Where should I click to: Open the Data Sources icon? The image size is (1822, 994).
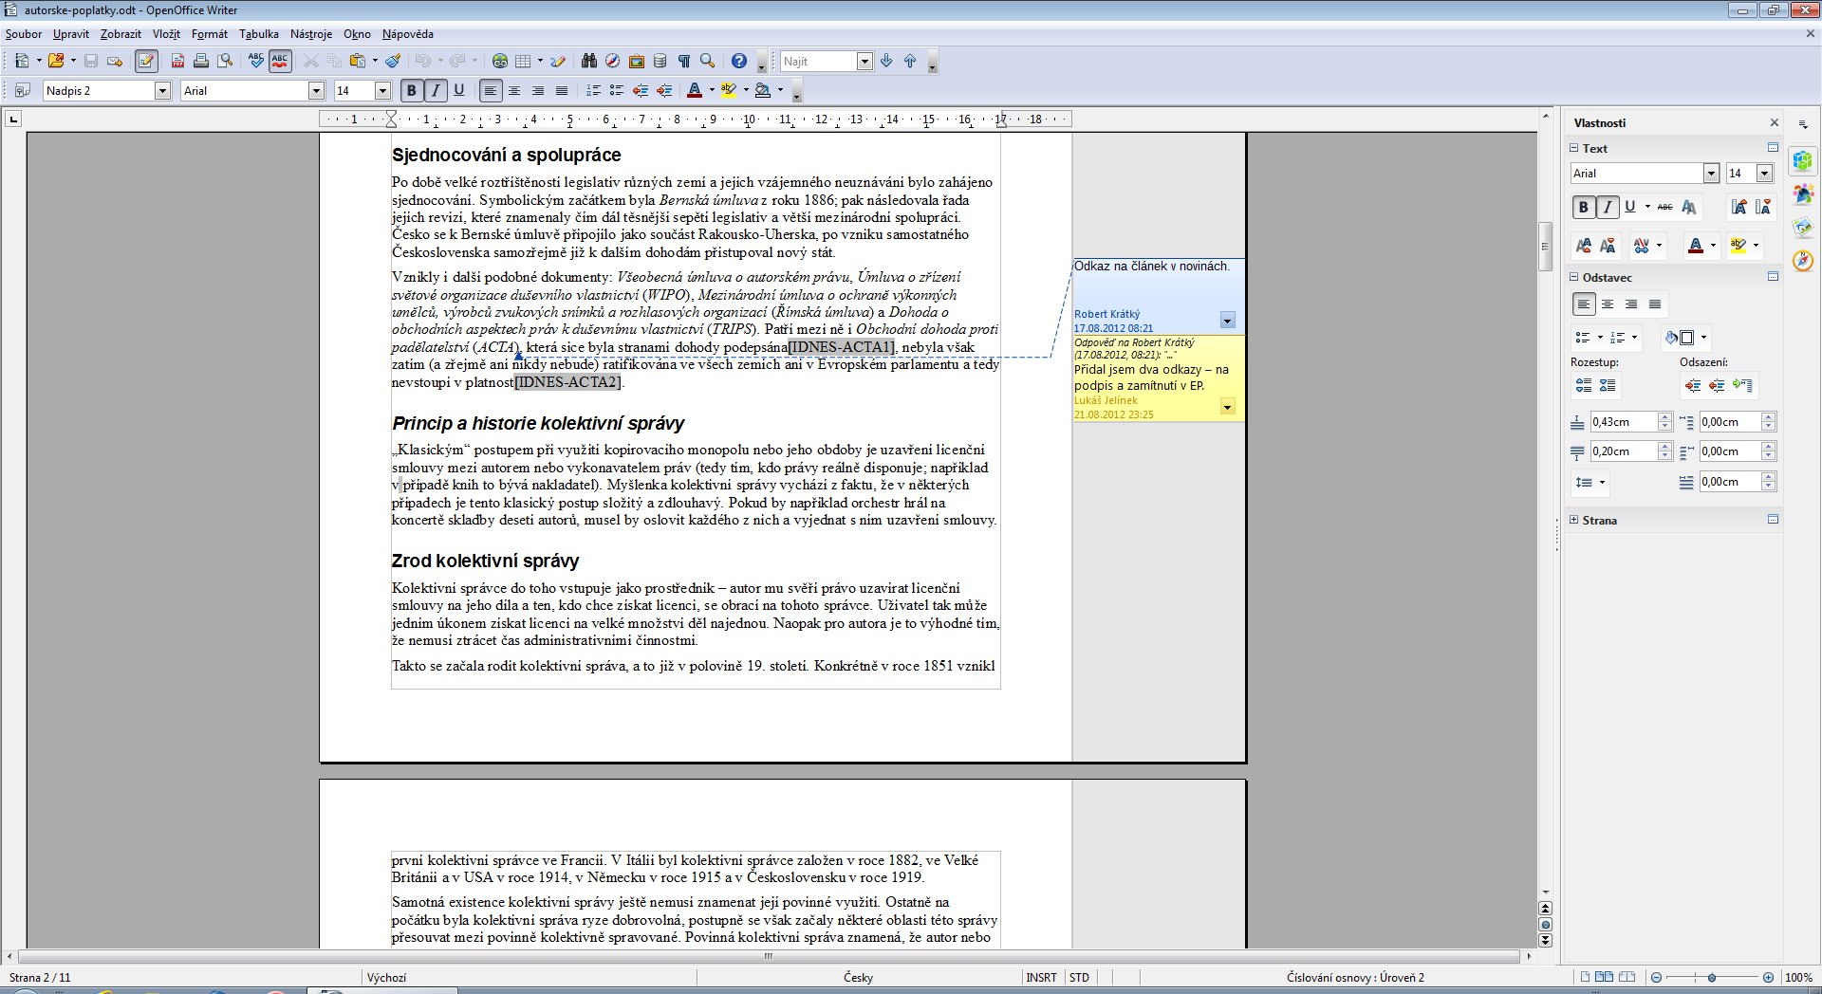pyautogui.click(x=660, y=62)
